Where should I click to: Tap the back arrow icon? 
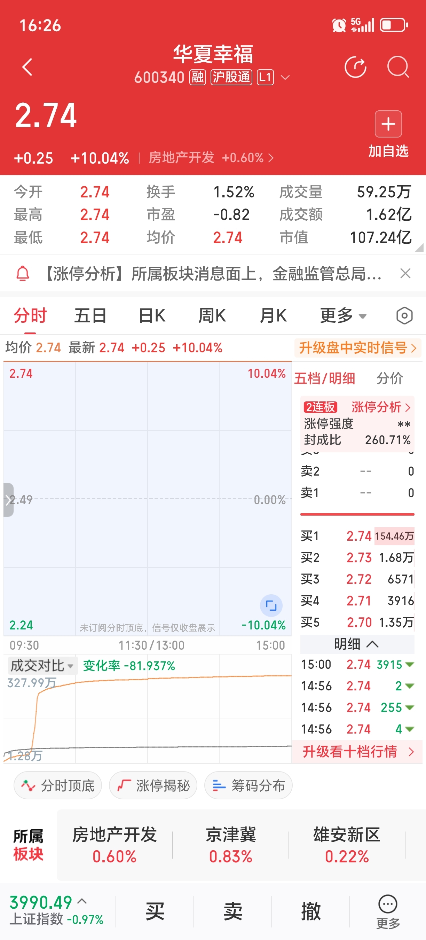[x=27, y=67]
